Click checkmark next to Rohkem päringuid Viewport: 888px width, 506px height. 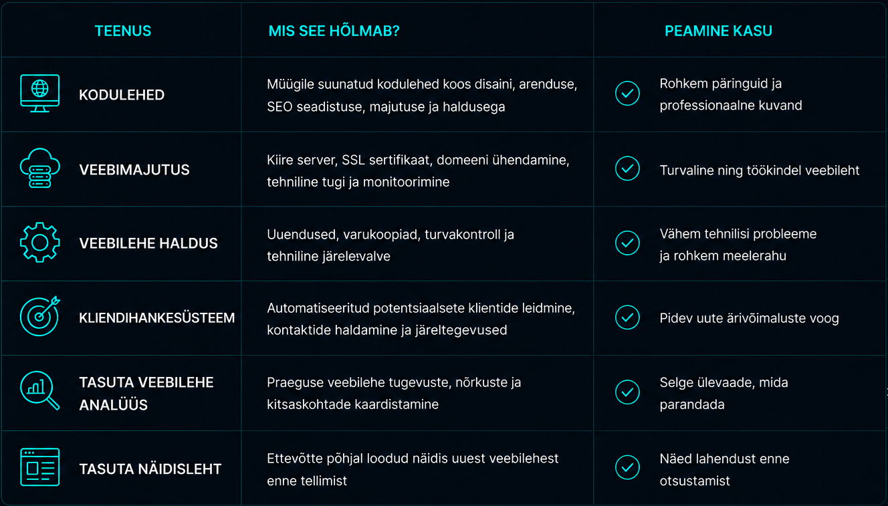click(627, 94)
